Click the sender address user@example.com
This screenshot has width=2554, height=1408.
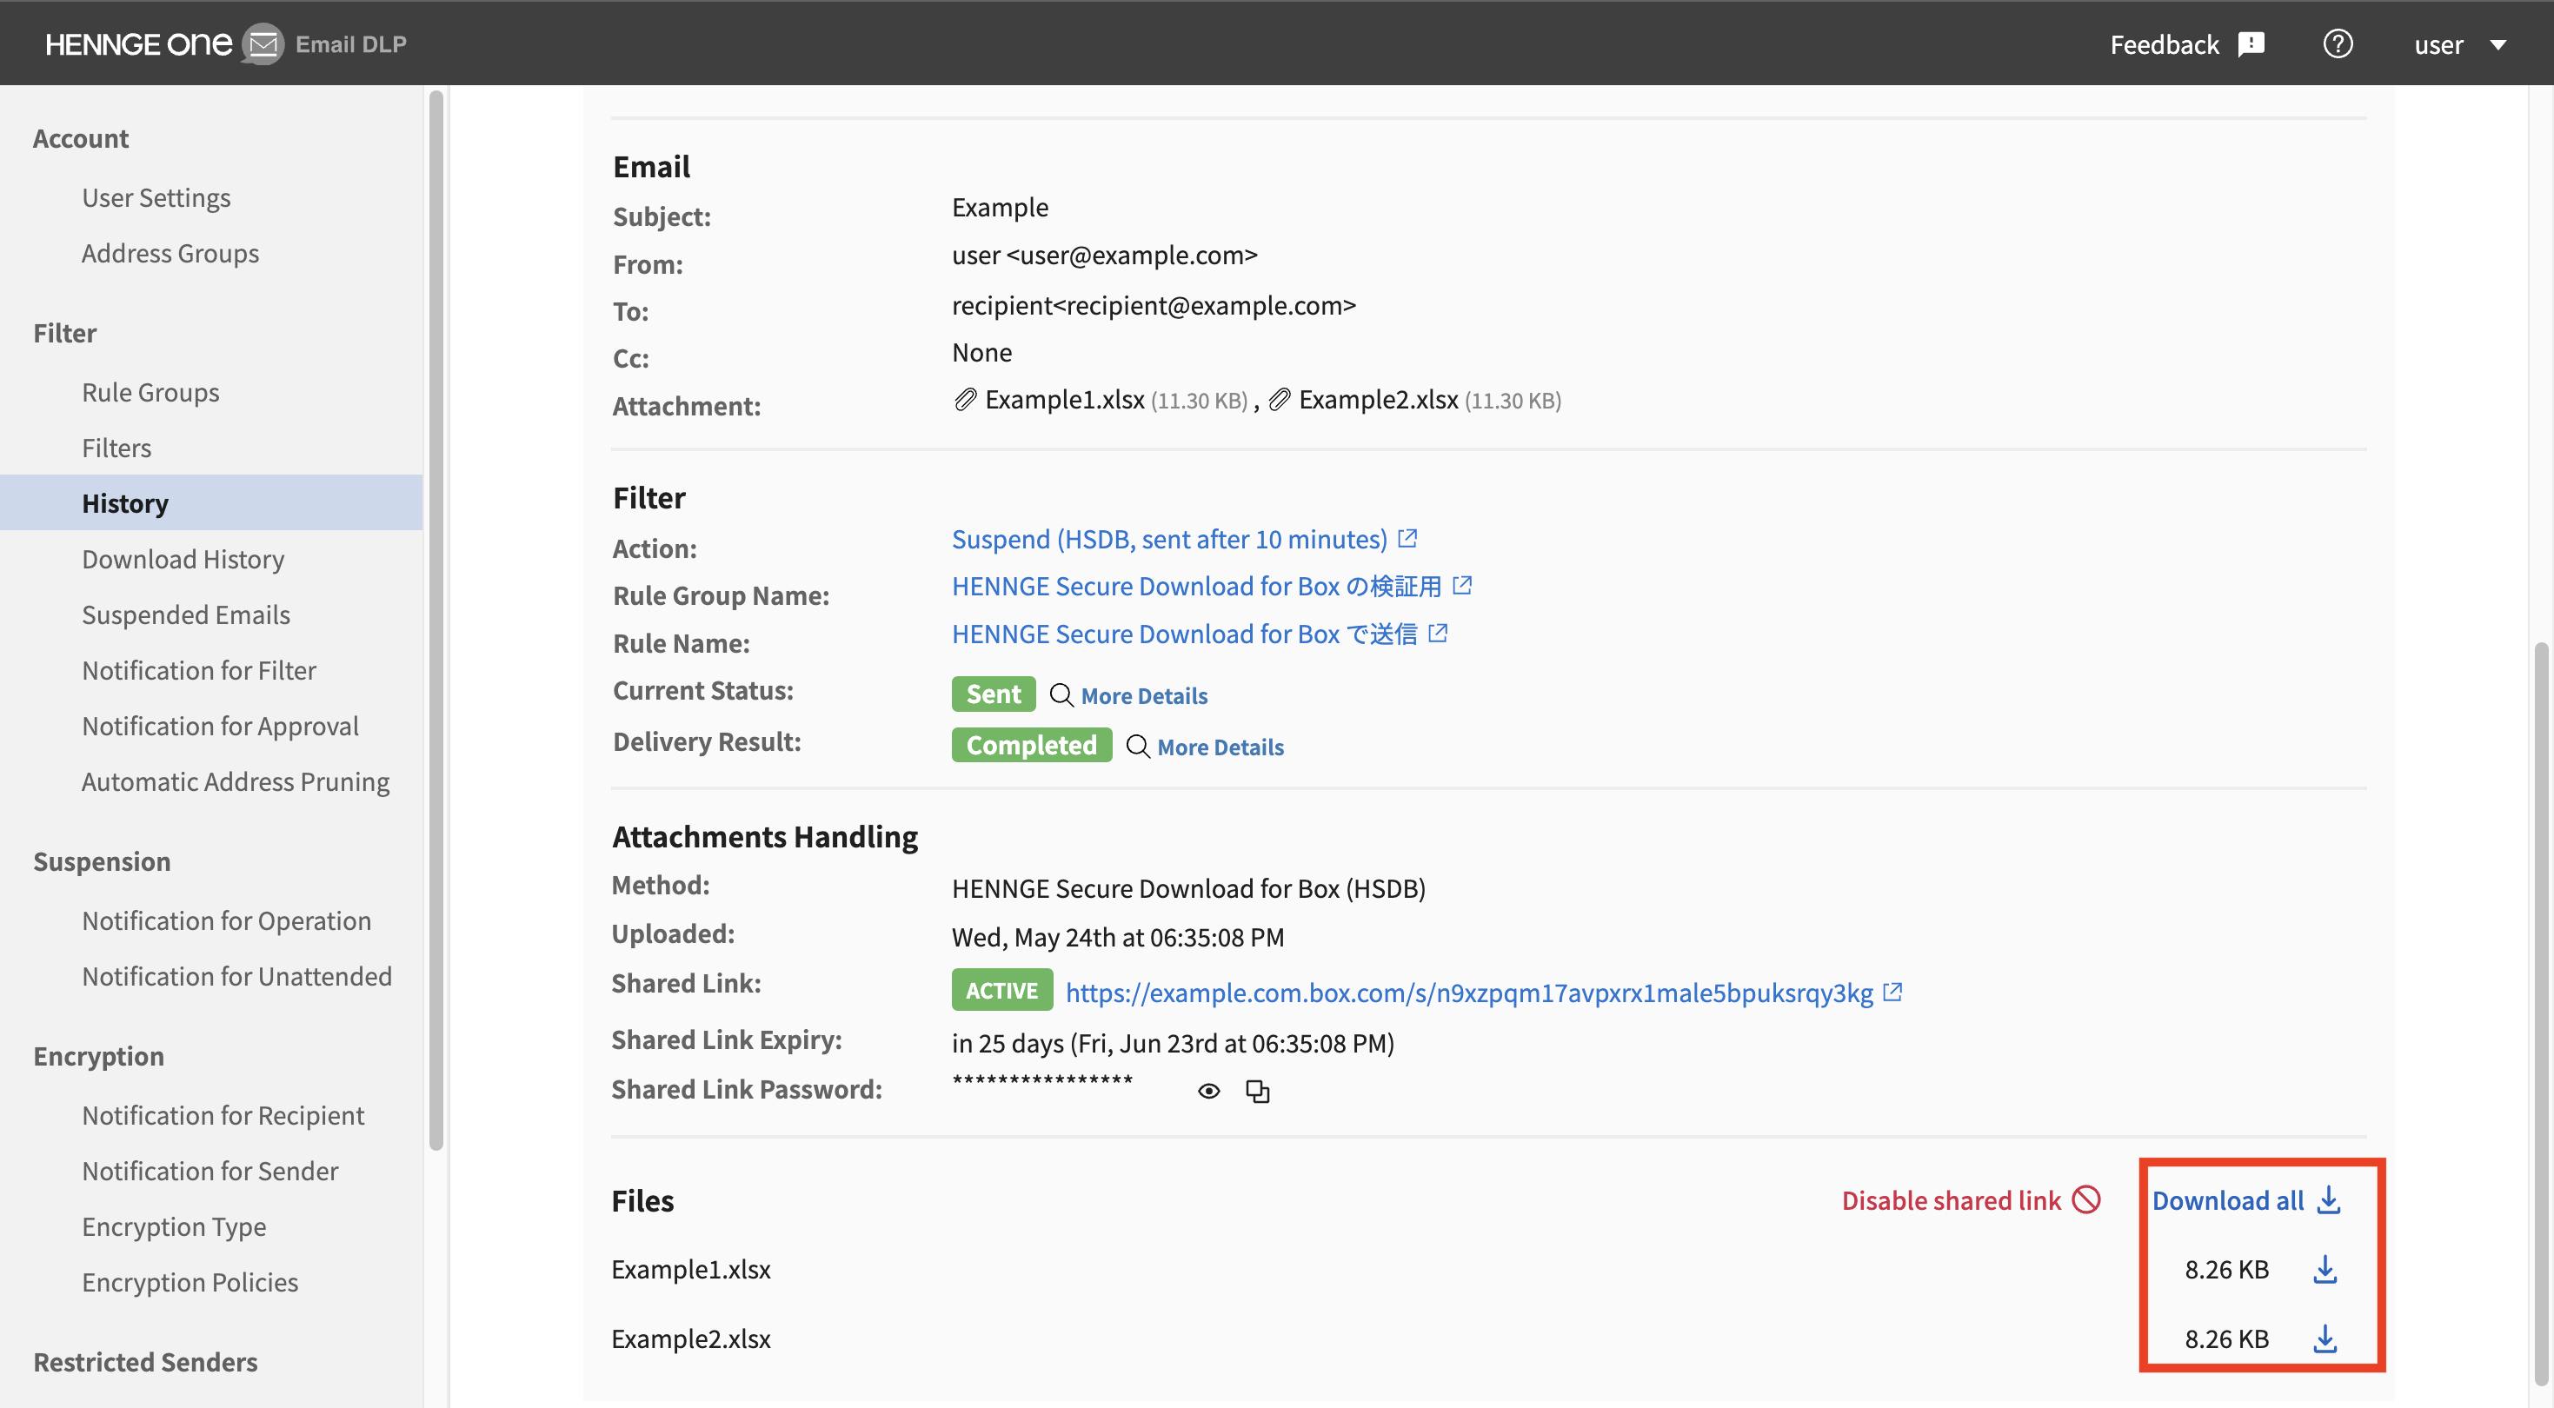click(x=1131, y=255)
